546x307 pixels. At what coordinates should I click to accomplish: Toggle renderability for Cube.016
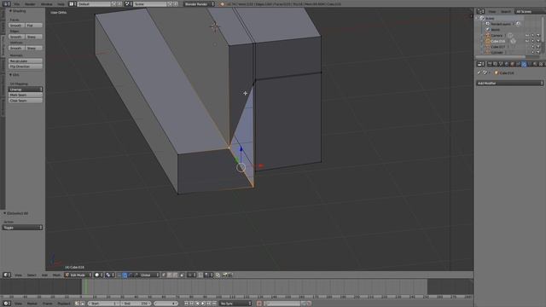538,41
